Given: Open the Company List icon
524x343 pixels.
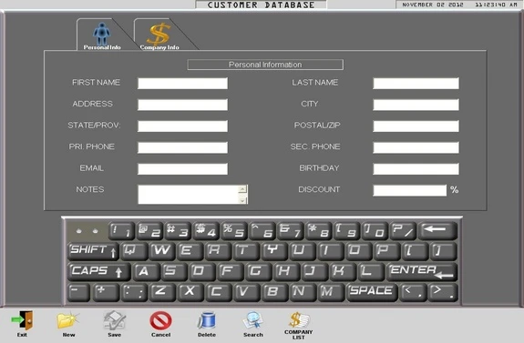Looking at the screenshot, I should point(299,320).
